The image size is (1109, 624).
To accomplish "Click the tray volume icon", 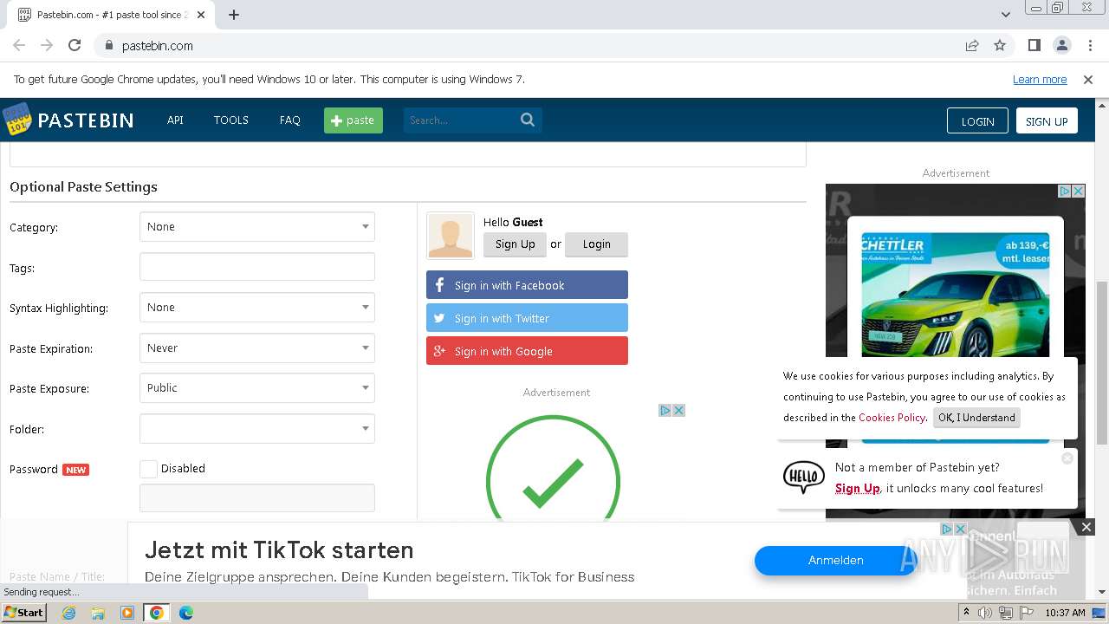I will (985, 613).
